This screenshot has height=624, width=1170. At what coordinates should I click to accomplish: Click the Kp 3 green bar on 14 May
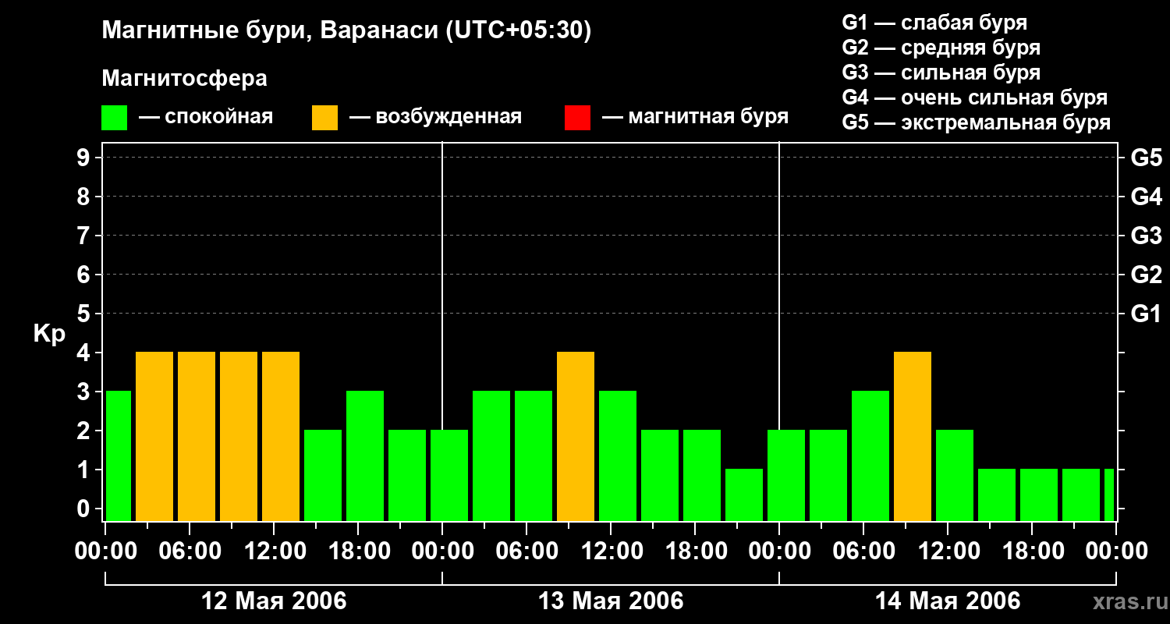(870, 456)
